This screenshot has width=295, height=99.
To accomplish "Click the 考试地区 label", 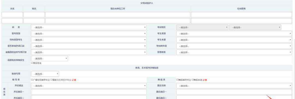I will pos(161,27).
